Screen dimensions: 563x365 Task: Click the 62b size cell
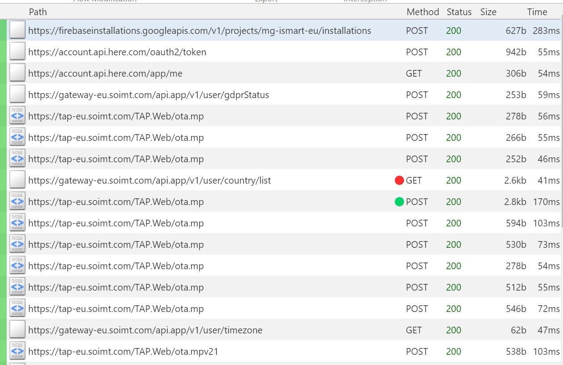tap(519, 330)
